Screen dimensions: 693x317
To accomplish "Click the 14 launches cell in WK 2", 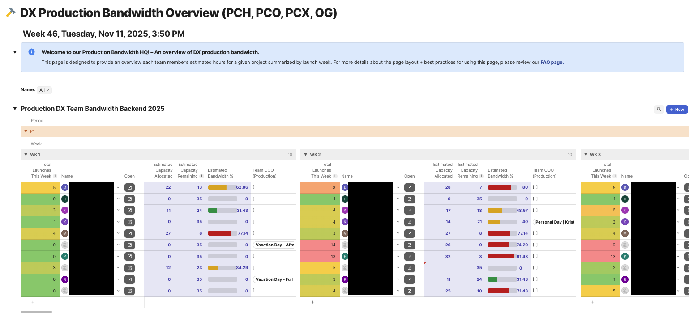I will pos(320,245).
